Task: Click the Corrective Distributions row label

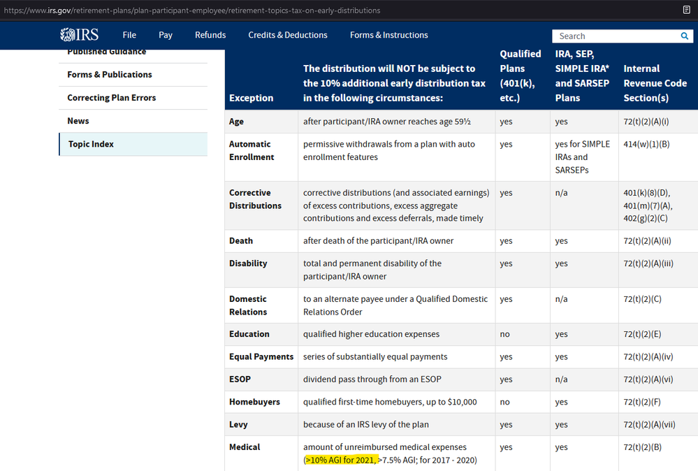Action: 255,199
